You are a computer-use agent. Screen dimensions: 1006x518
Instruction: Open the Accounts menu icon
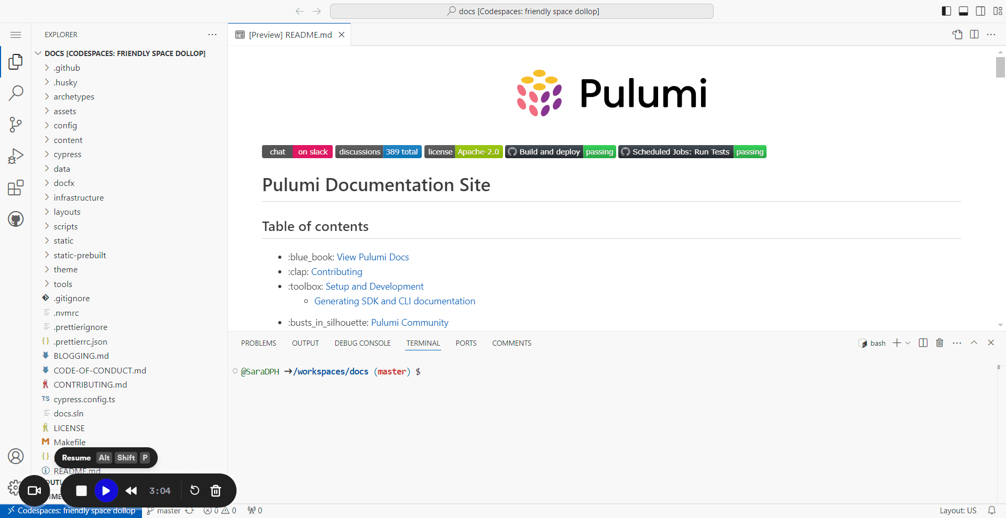(16, 456)
